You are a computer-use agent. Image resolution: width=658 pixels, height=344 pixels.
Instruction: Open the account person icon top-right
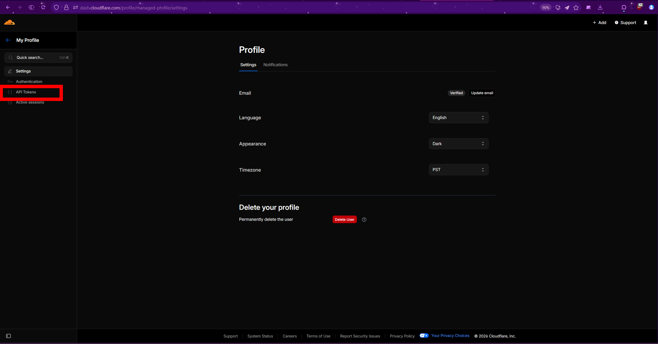pyautogui.click(x=646, y=22)
